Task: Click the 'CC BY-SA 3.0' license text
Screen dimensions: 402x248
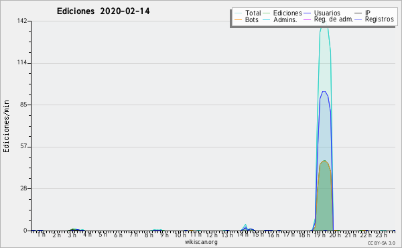Action: (381, 243)
